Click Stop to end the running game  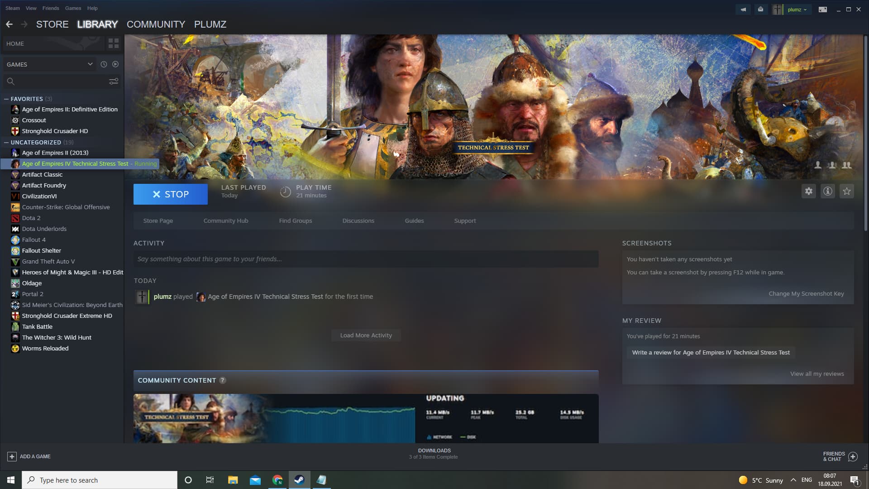(171, 194)
